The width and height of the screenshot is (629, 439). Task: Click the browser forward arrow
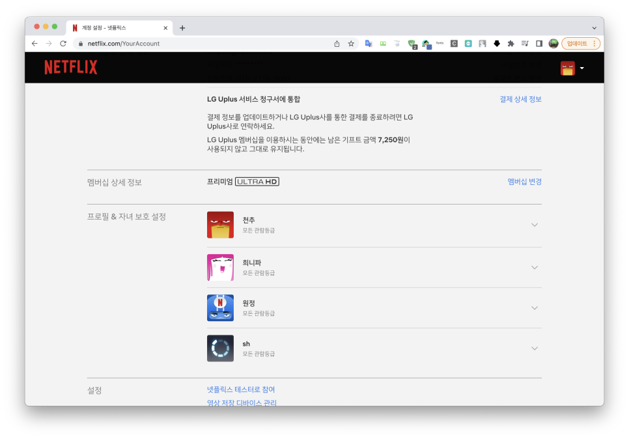pyautogui.click(x=49, y=44)
